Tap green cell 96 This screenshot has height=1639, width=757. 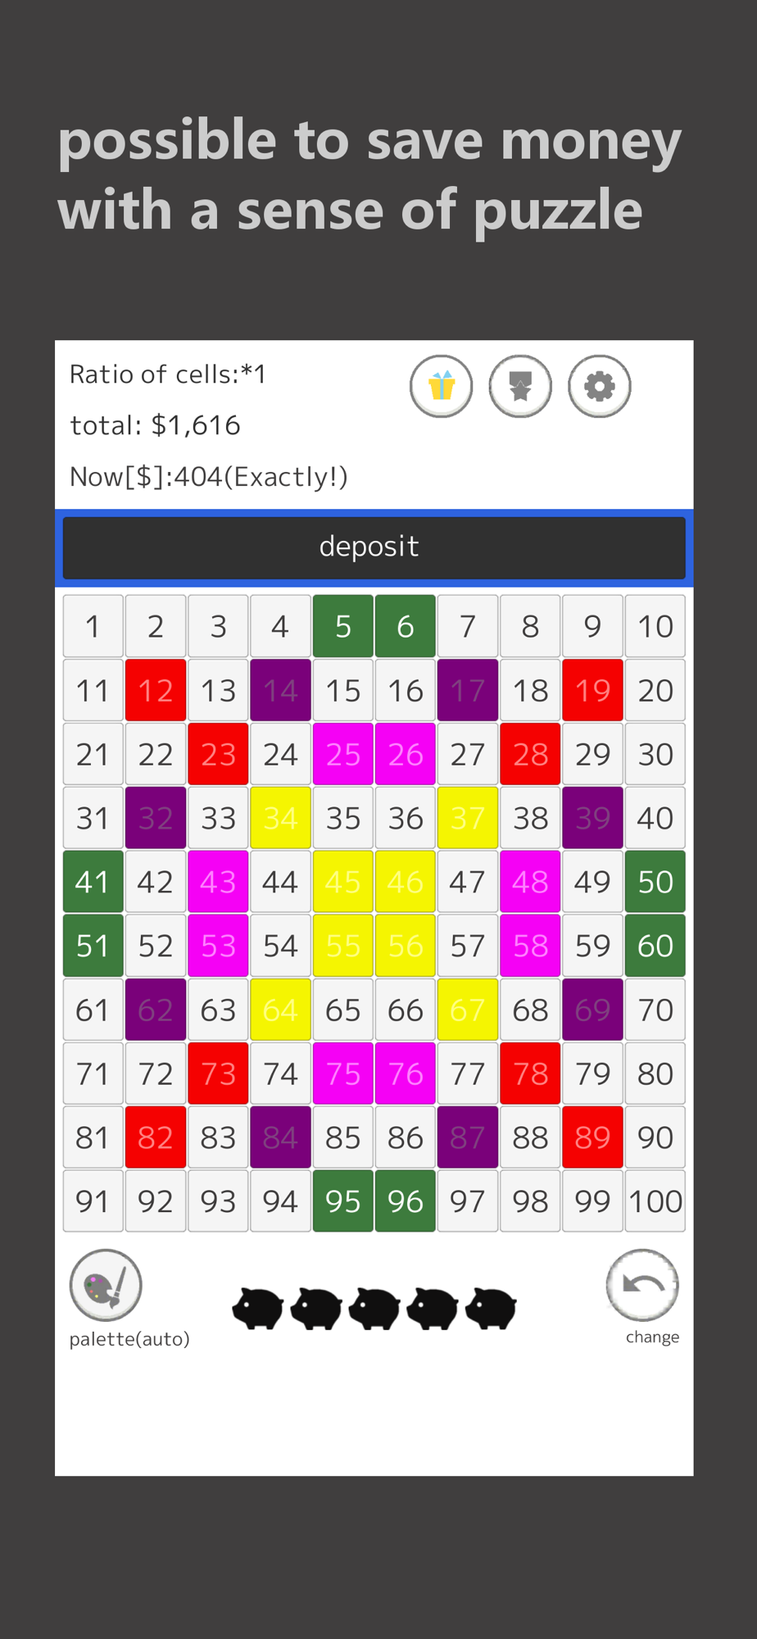tap(406, 1201)
